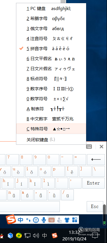Choose 数学符号 math symbols keyboard
The image size is (107, 243).
(x=51, y=99)
